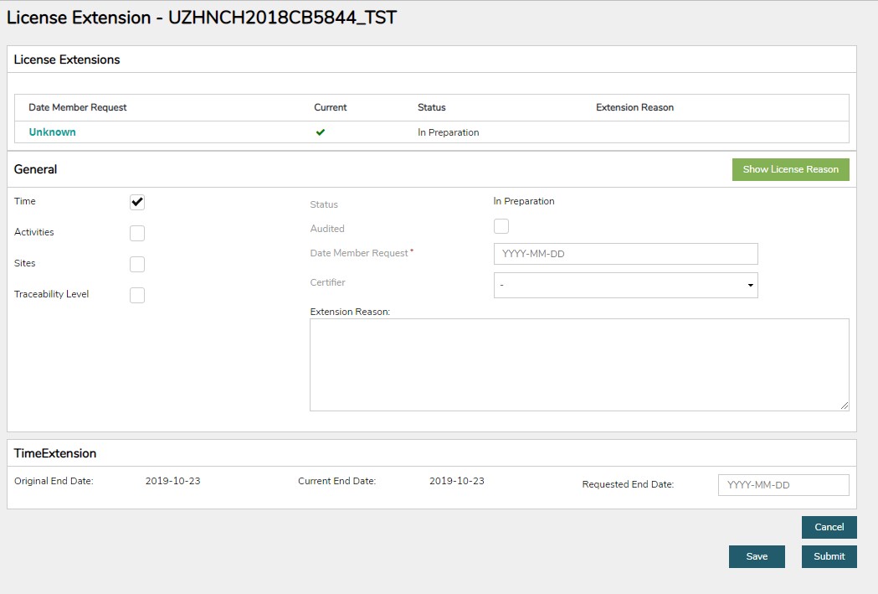This screenshot has height=594, width=878.
Task: Click the Date Member Request column header
Action: 78,107
